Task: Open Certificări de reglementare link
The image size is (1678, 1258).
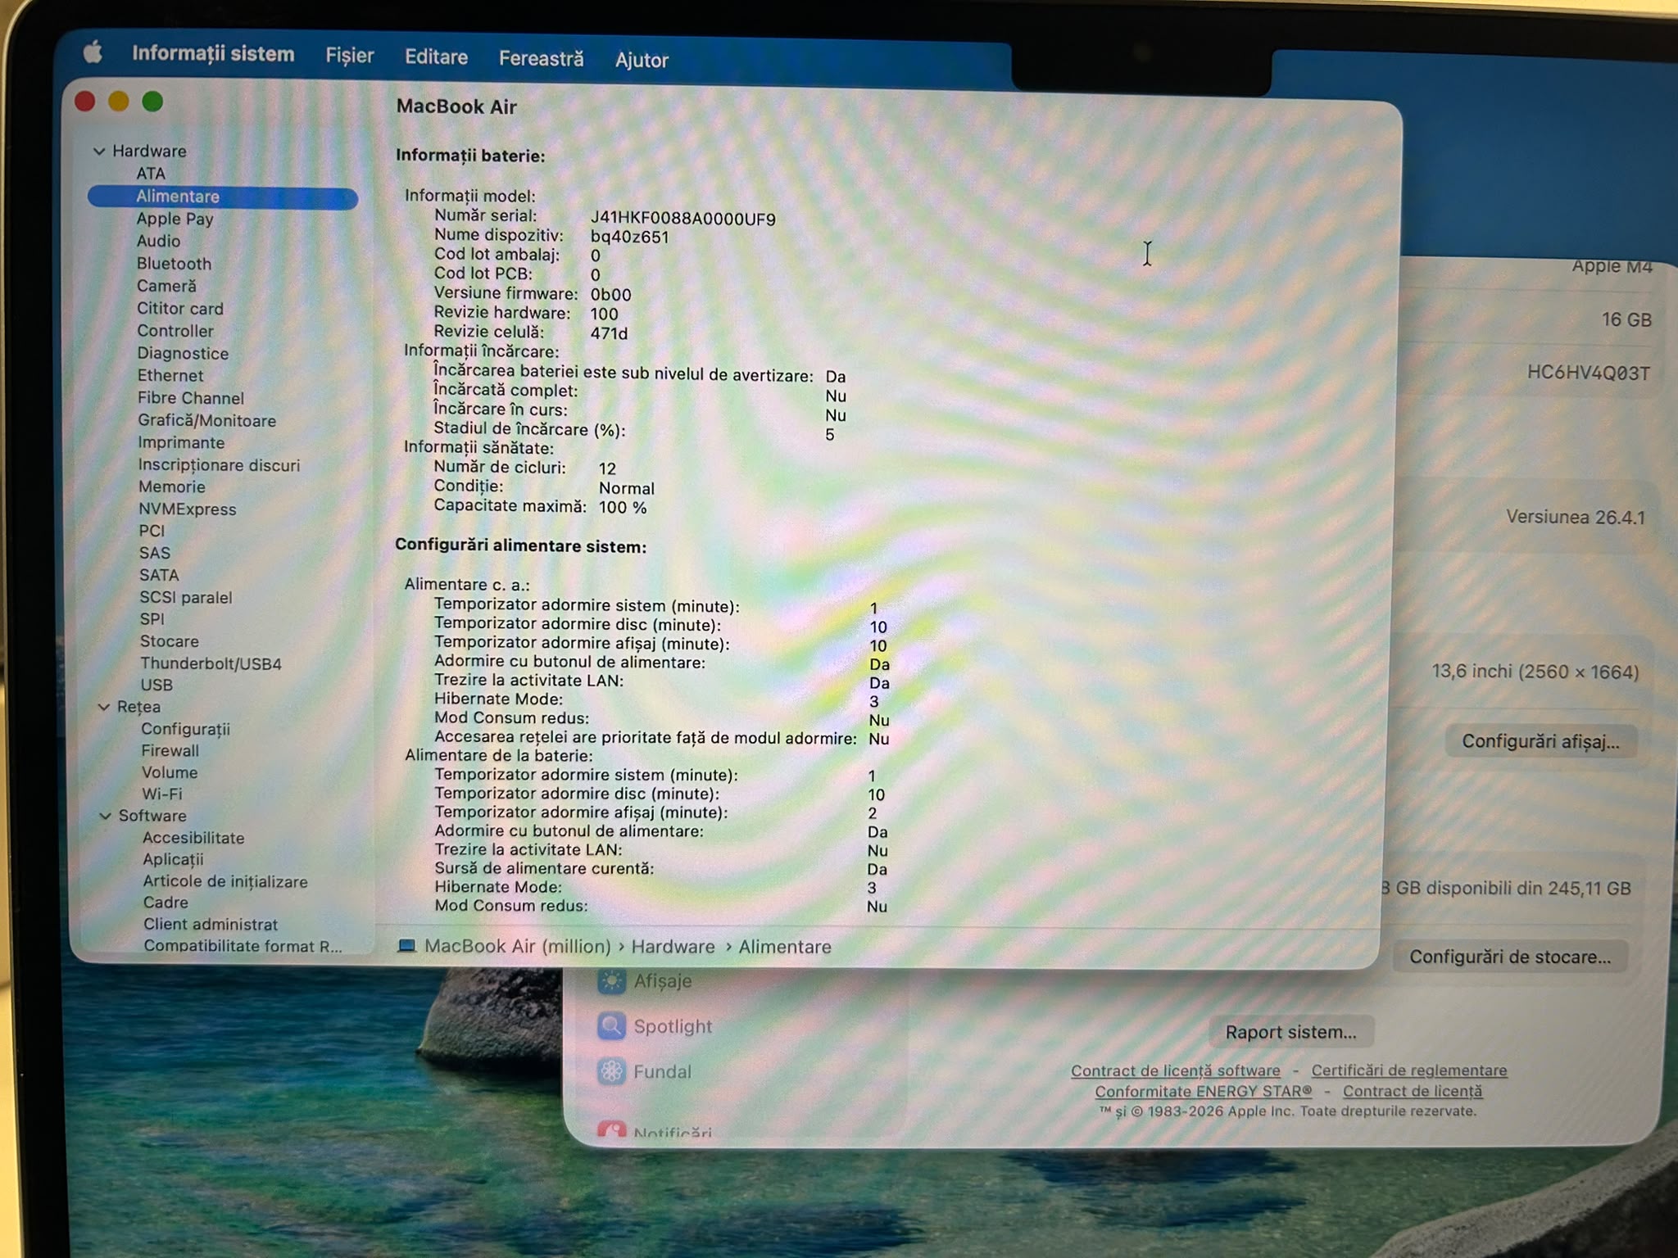Action: (1409, 1070)
